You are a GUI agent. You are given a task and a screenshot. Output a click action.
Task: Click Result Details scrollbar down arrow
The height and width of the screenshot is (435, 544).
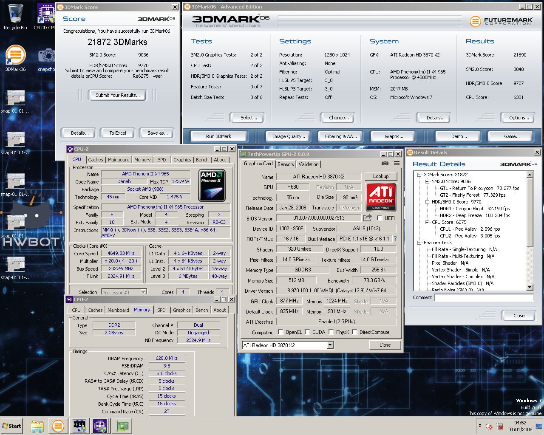point(530,287)
